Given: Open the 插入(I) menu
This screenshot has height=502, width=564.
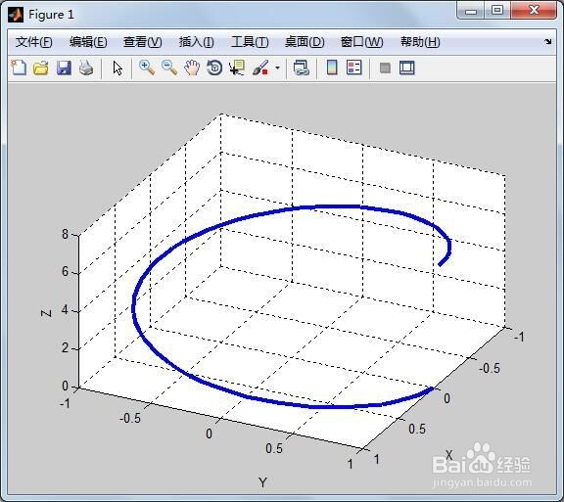Looking at the screenshot, I should (197, 42).
